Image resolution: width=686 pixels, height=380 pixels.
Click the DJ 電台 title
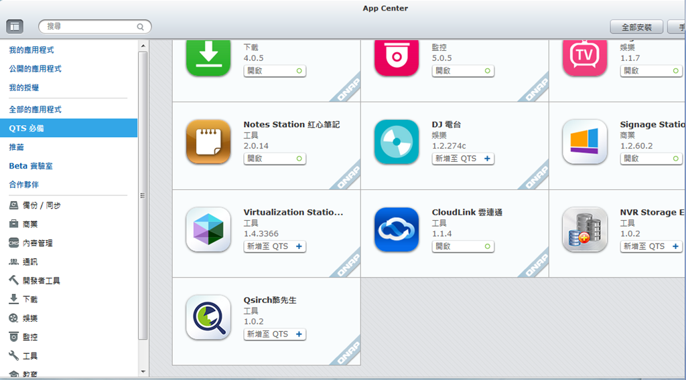pyautogui.click(x=446, y=124)
